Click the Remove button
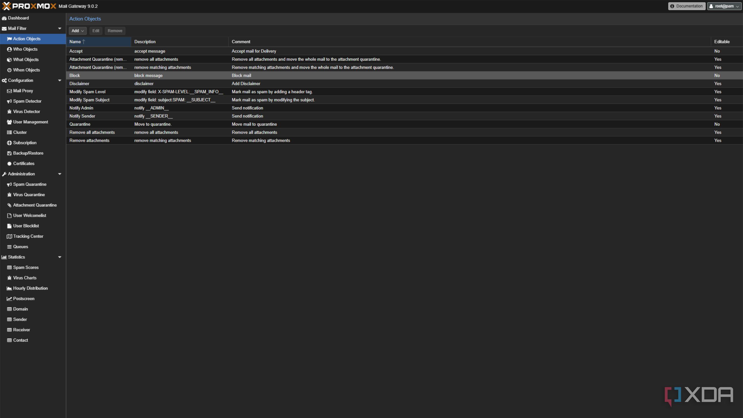The height and width of the screenshot is (418, 743). pos(115,31)
